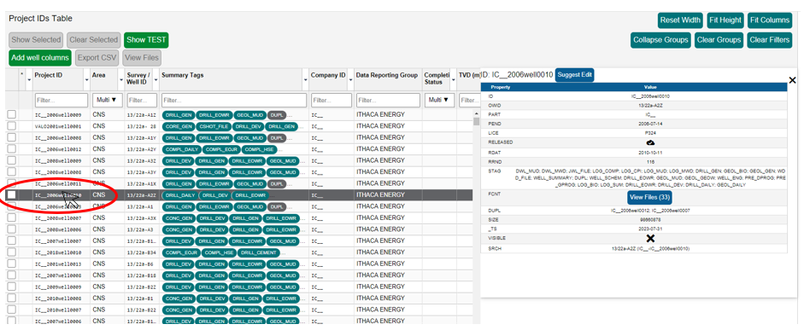Open Survey / Well ID column menu arrow
The width and height of the screenshot is (804, 330).
click(x=156, y=80)
